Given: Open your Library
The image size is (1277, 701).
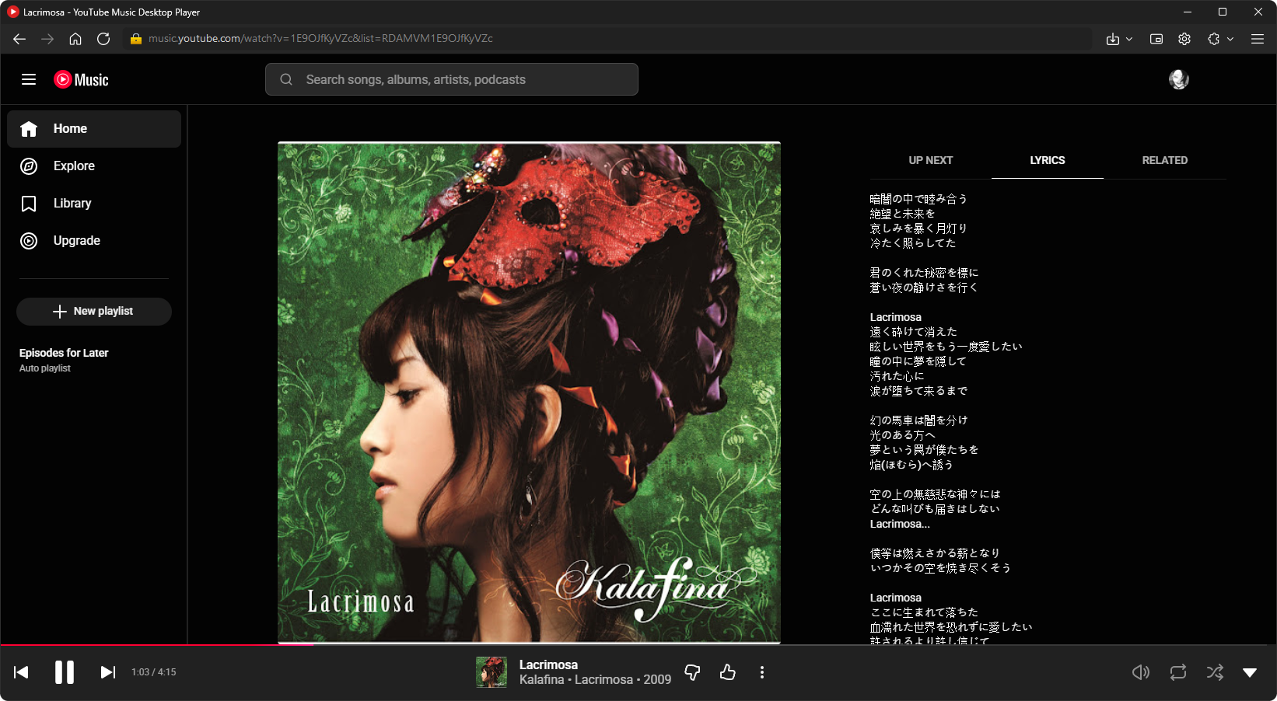Looking at the screenshot, I should pyautogui.click(x=72, y=203).
